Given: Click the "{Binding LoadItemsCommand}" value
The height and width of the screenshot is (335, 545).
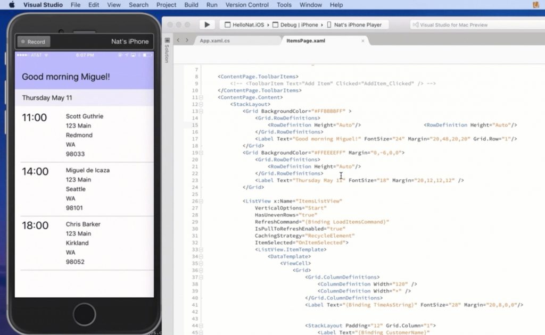Looking at the screenshot, I should click(x=345, y=222).
